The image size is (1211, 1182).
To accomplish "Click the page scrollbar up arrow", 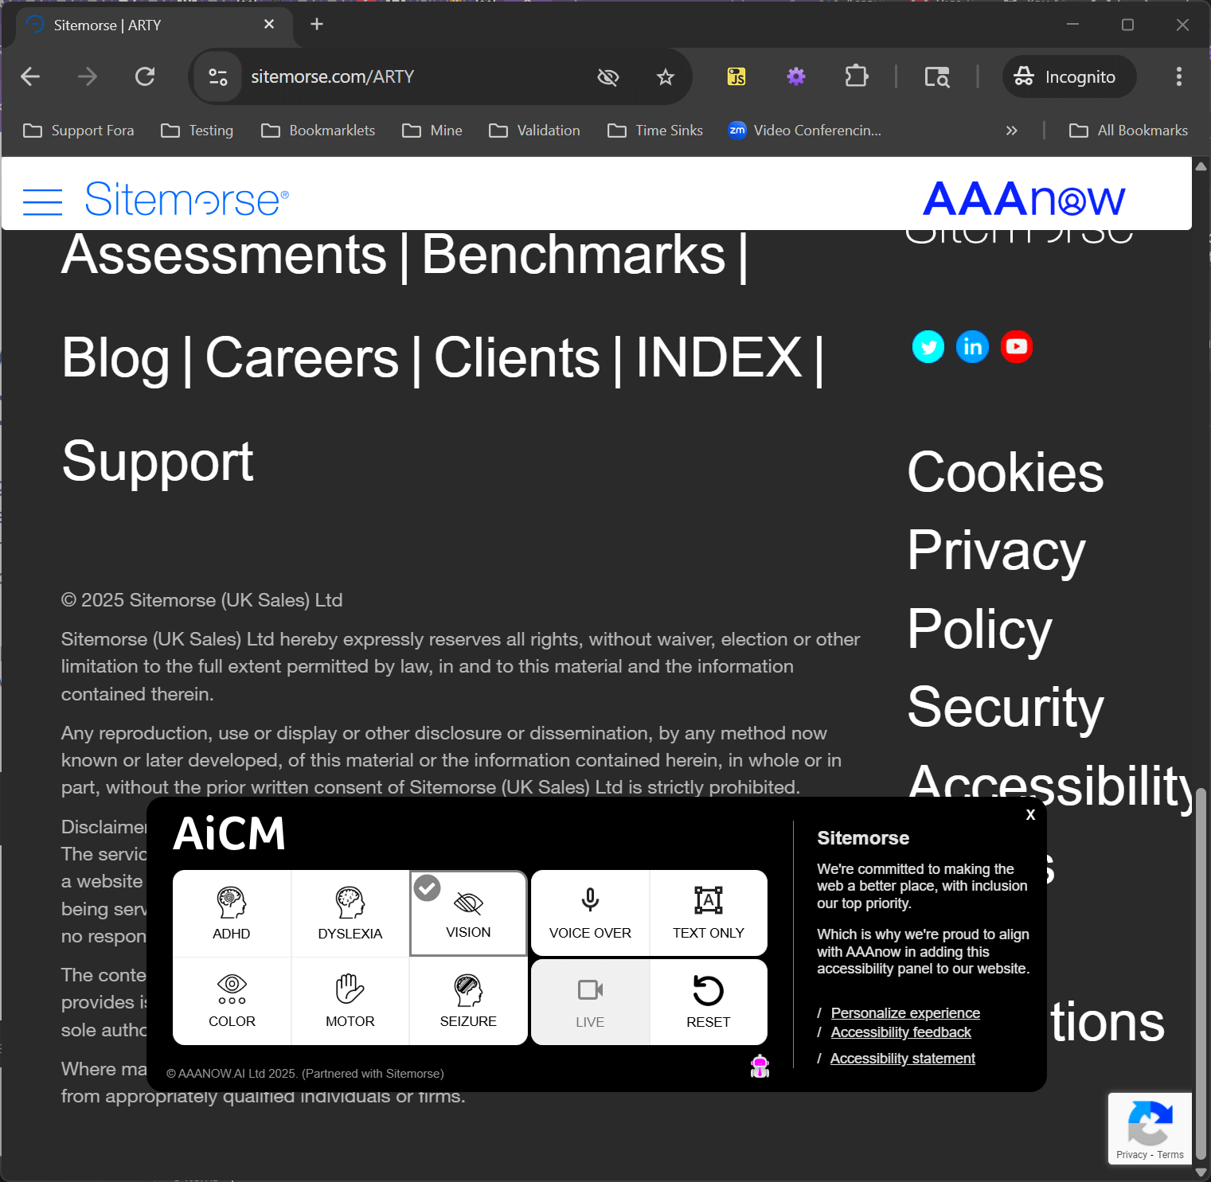I will [x=1201, y=166].
